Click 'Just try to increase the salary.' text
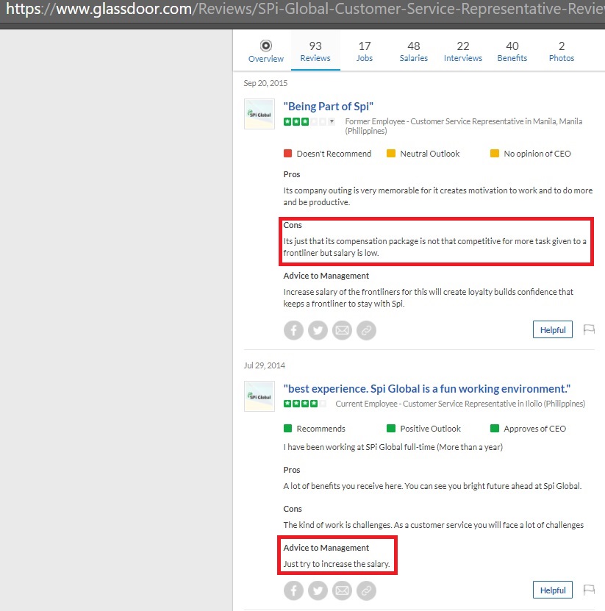 (337, 564)
